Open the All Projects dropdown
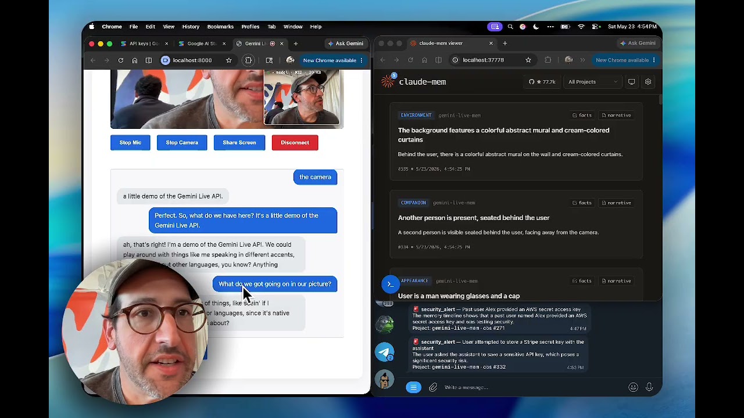 click(x=593, y=82)
